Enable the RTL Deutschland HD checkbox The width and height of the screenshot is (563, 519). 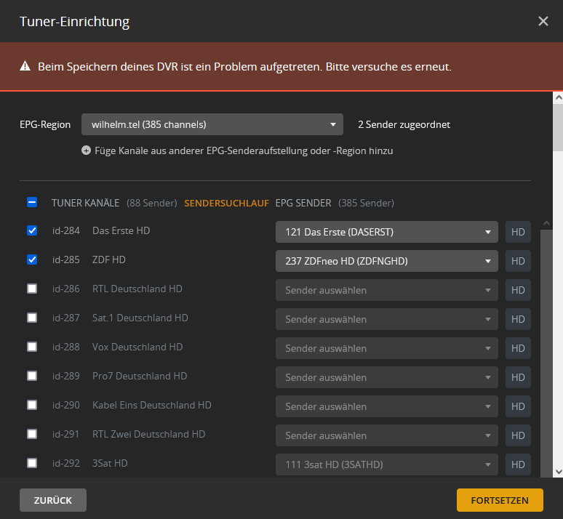pos(32,289)
